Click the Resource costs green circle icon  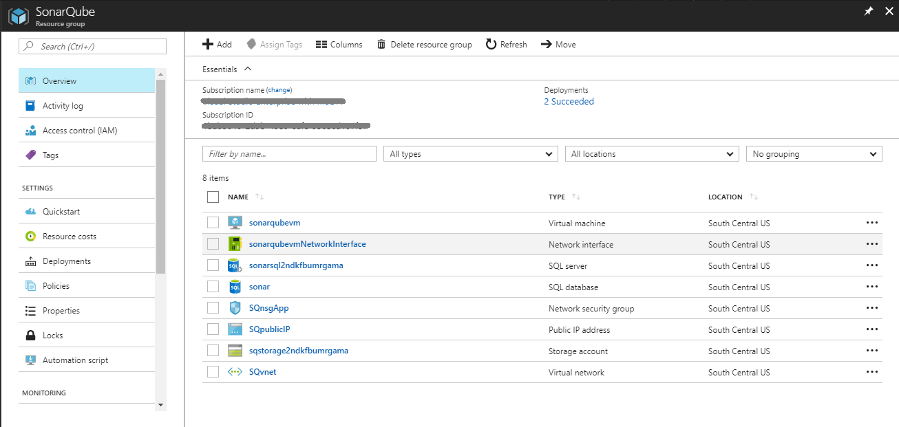30,237
